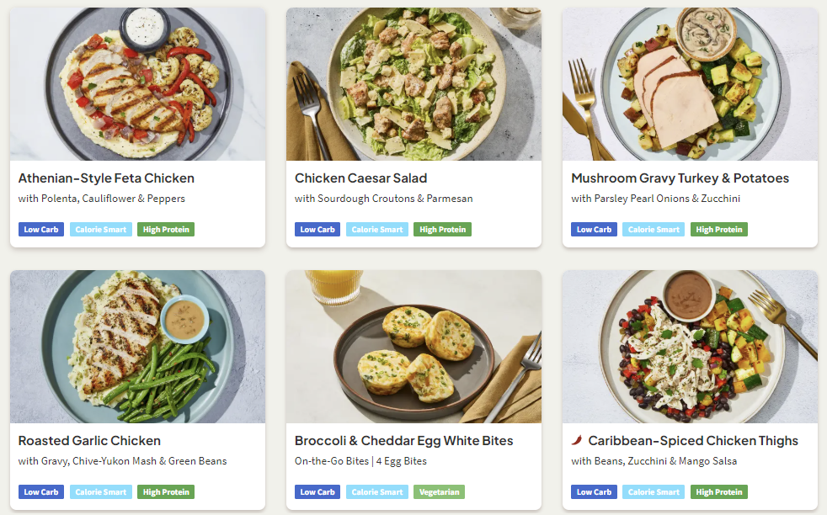Open the Caribbean-Spiced Chicken Thighs photo
This screenshot has width=827, height=515.
click(690, 347)
